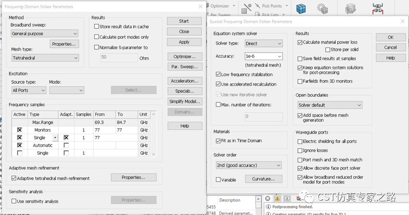Click the gear with cube icon in ribbon

click(322, 9)
